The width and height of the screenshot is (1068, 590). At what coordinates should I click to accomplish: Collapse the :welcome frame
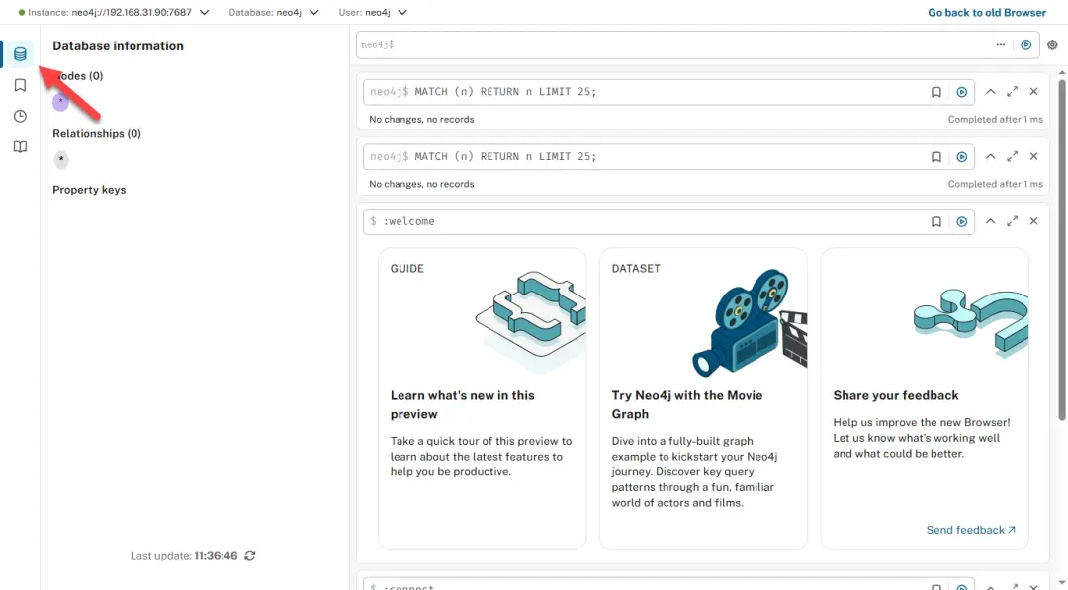pos(990,221)
